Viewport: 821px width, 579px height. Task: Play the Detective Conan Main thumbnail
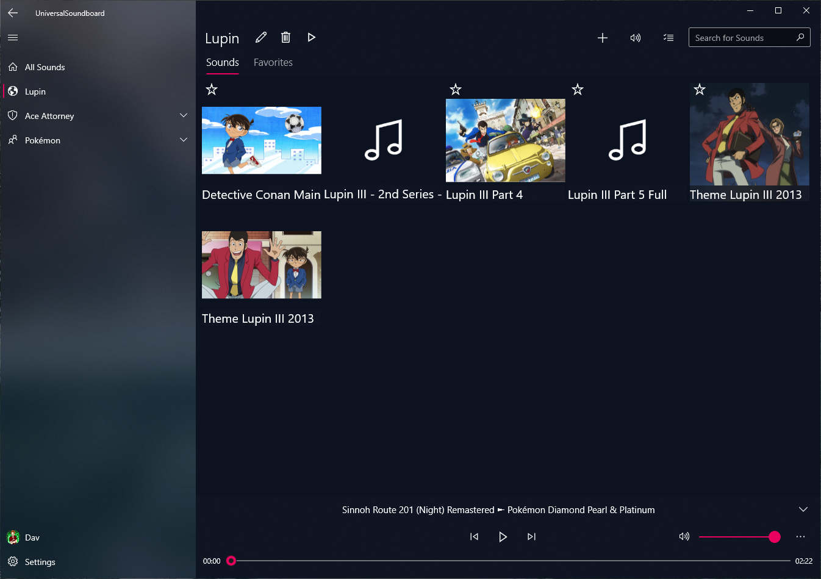pos(262,140)
